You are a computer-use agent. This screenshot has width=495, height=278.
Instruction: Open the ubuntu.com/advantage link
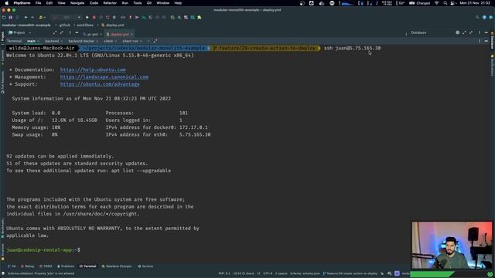pos(100,84)
